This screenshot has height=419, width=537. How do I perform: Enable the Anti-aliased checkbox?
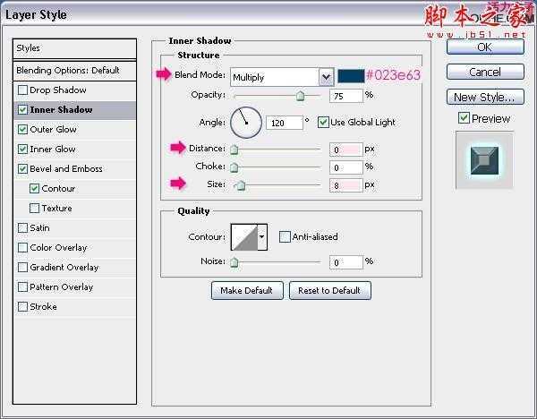tap(285, 236)
